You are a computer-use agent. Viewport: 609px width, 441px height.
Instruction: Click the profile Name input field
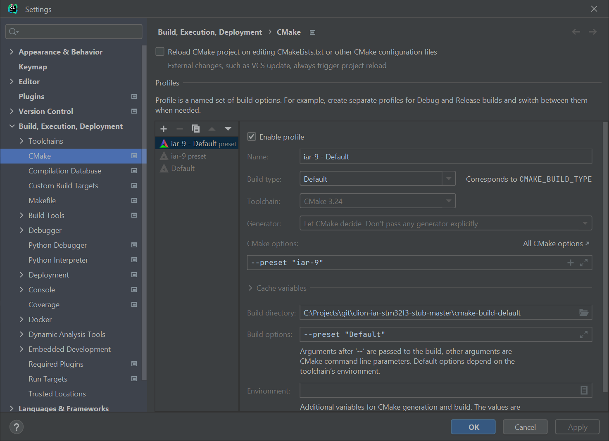(x=446, y=156)
